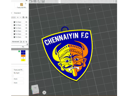Open the lower Auto dropdown
Screen dimensions: 128x96
click(x=18, y=83)
